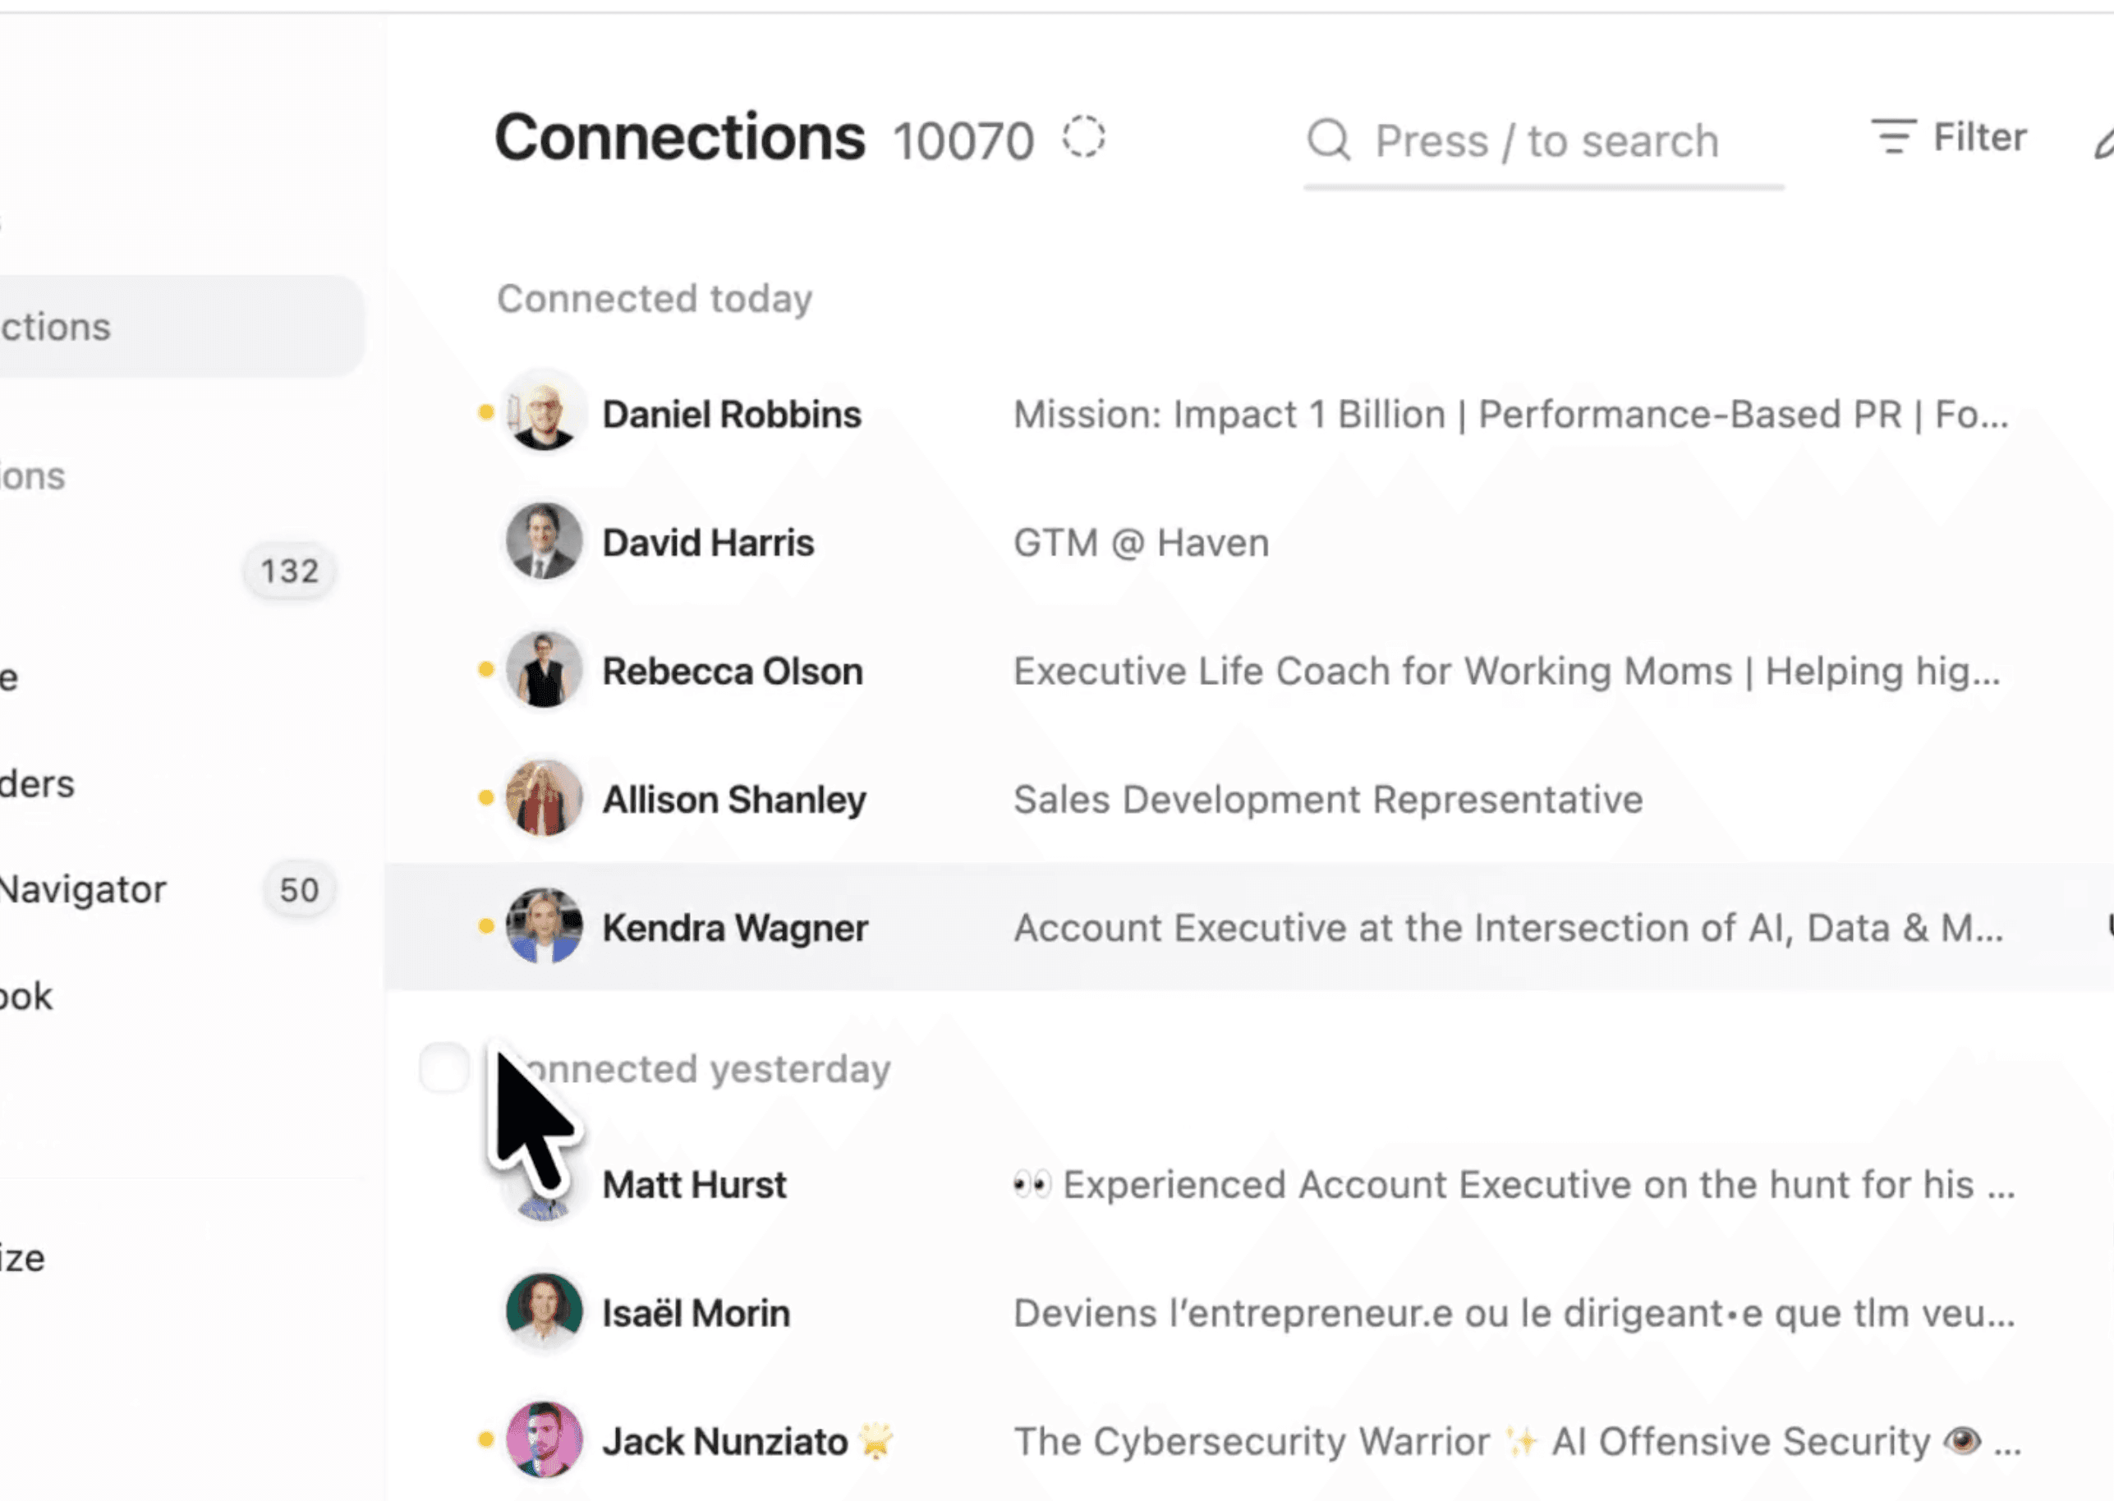Image resolution: width=2114 pixels, height=1501 pixels.
Task: Open Kendra Wagner's name link
Action: click(734, 927)
